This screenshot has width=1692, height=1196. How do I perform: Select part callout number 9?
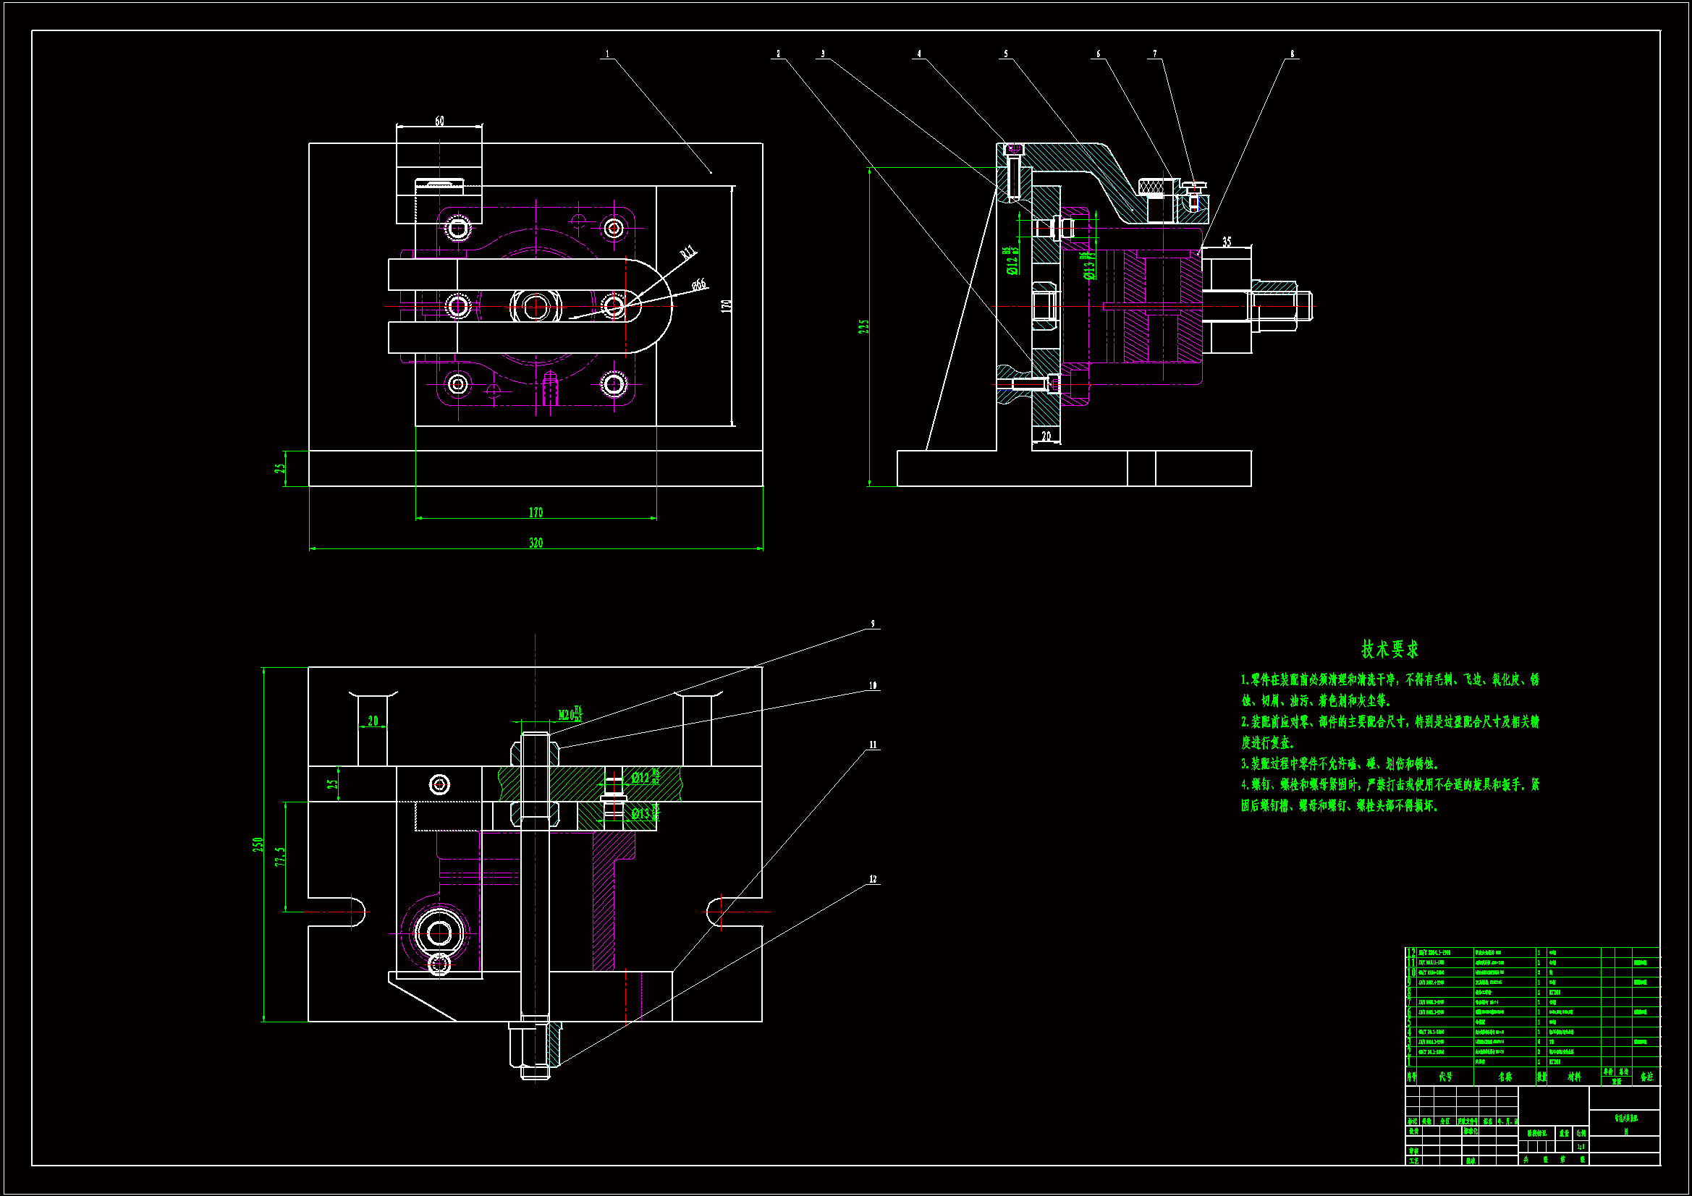click(x=874, y=624)
